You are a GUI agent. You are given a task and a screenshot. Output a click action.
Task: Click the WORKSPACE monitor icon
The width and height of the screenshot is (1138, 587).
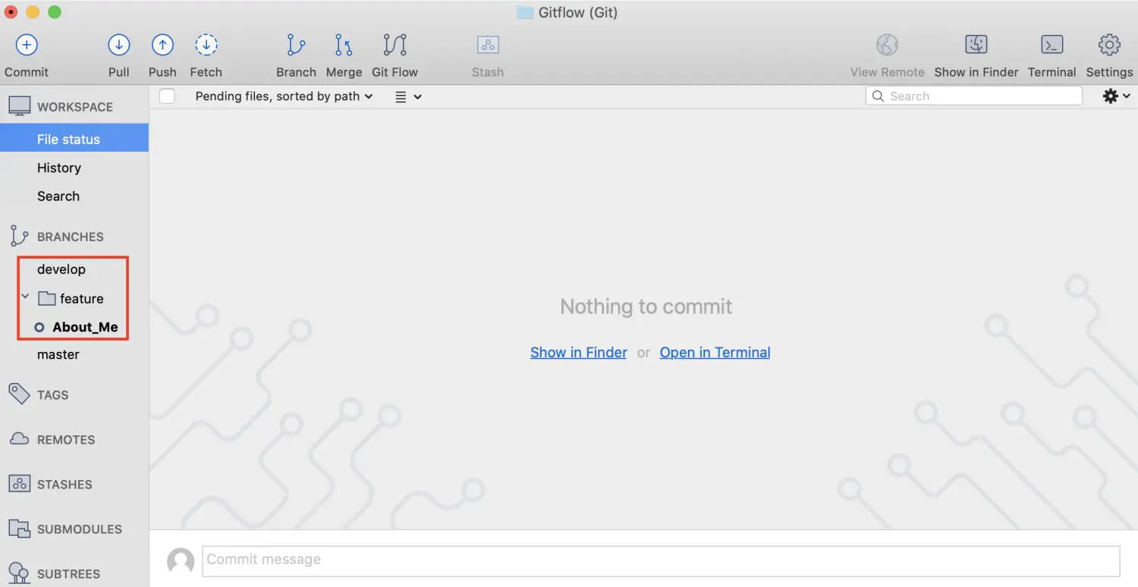pos(20,106)
